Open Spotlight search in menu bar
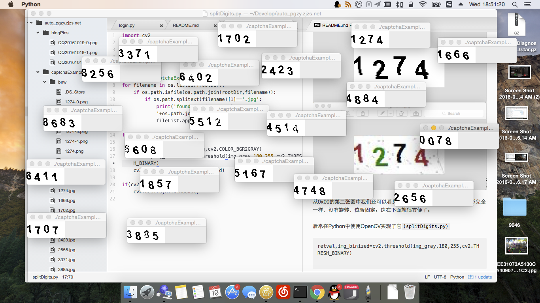Screen dimensions: 540x303 click(515, 4)
